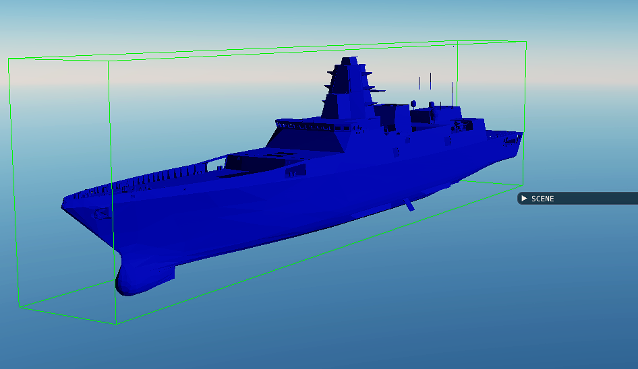This screenshot has height=369, width=638.
Task: Open the SCENE panel label
Action: coord(542,199)
